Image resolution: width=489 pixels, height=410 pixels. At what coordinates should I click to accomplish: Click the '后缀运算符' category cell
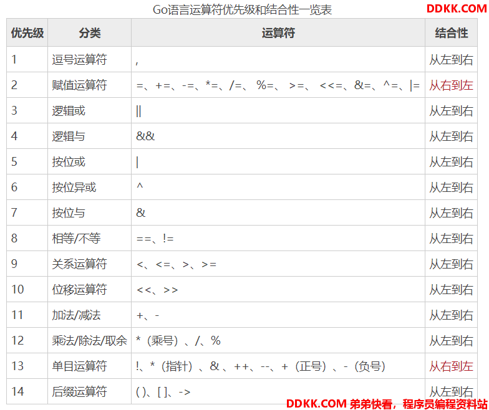point(90,391)
